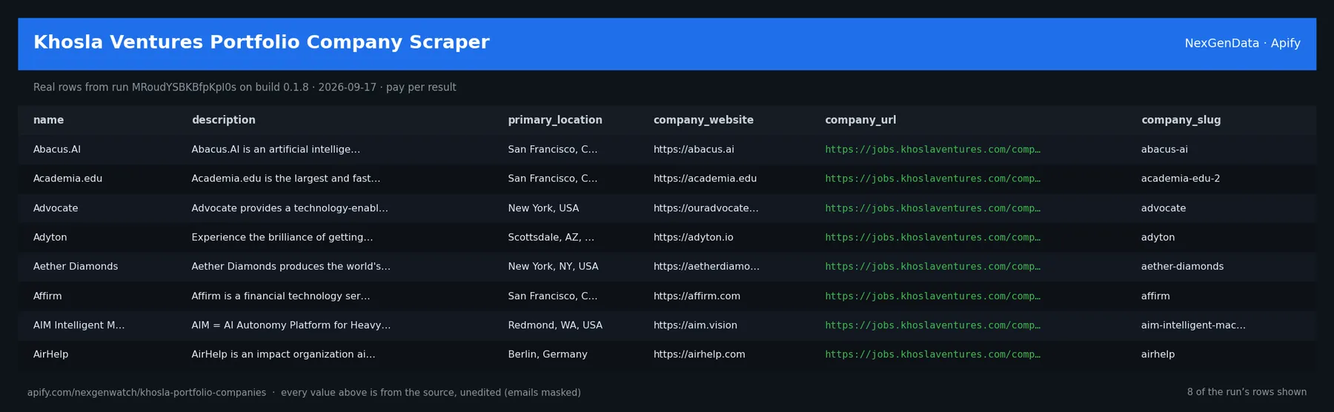Click the primary_location column header
The height and width of the screenshot is (412, 1334).
tap(555, 120)
